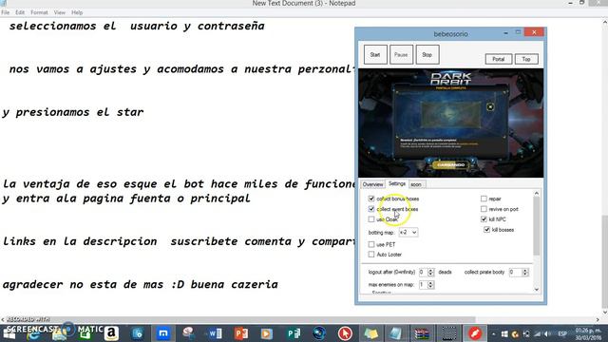Uncheck the kill NPC checkbox
608x342 pixels.
click(x=484, y=219)
